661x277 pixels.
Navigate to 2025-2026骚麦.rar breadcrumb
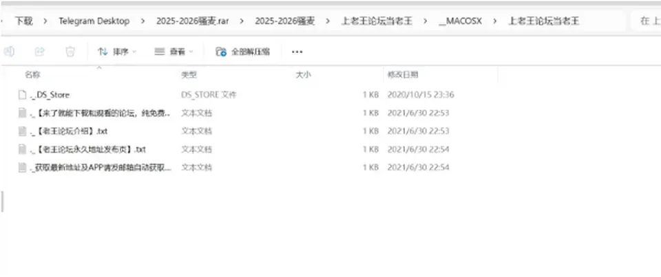[193, 21]
